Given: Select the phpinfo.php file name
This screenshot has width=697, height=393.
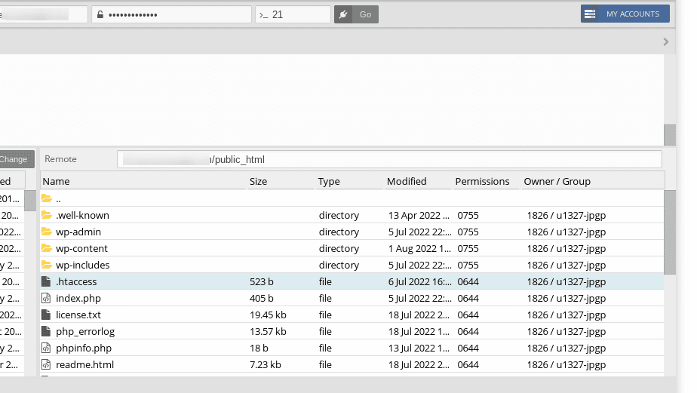Looking at the screenshot, I should (x=84, y=348).
